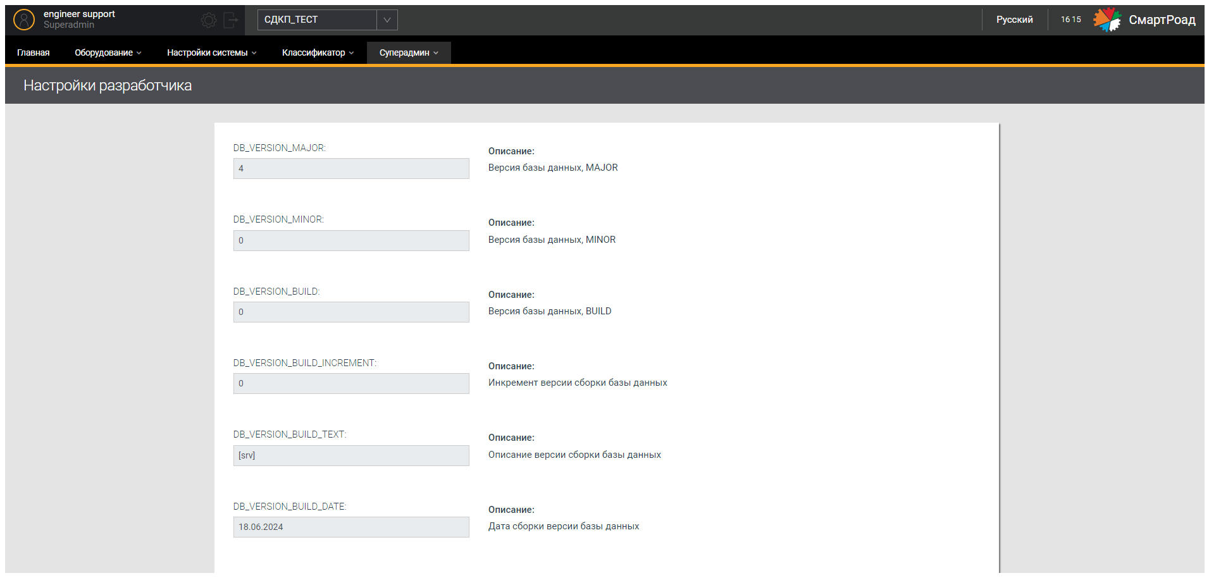This screenshot has height=578, width=1209.
Task: Click the logout icon
Action: 231,20
